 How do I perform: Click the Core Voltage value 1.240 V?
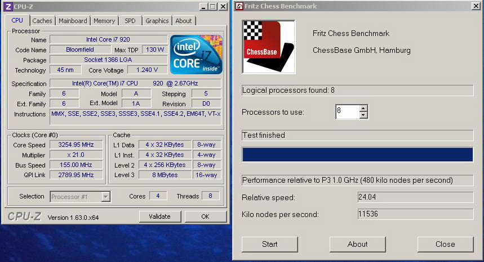coord(147,70)
